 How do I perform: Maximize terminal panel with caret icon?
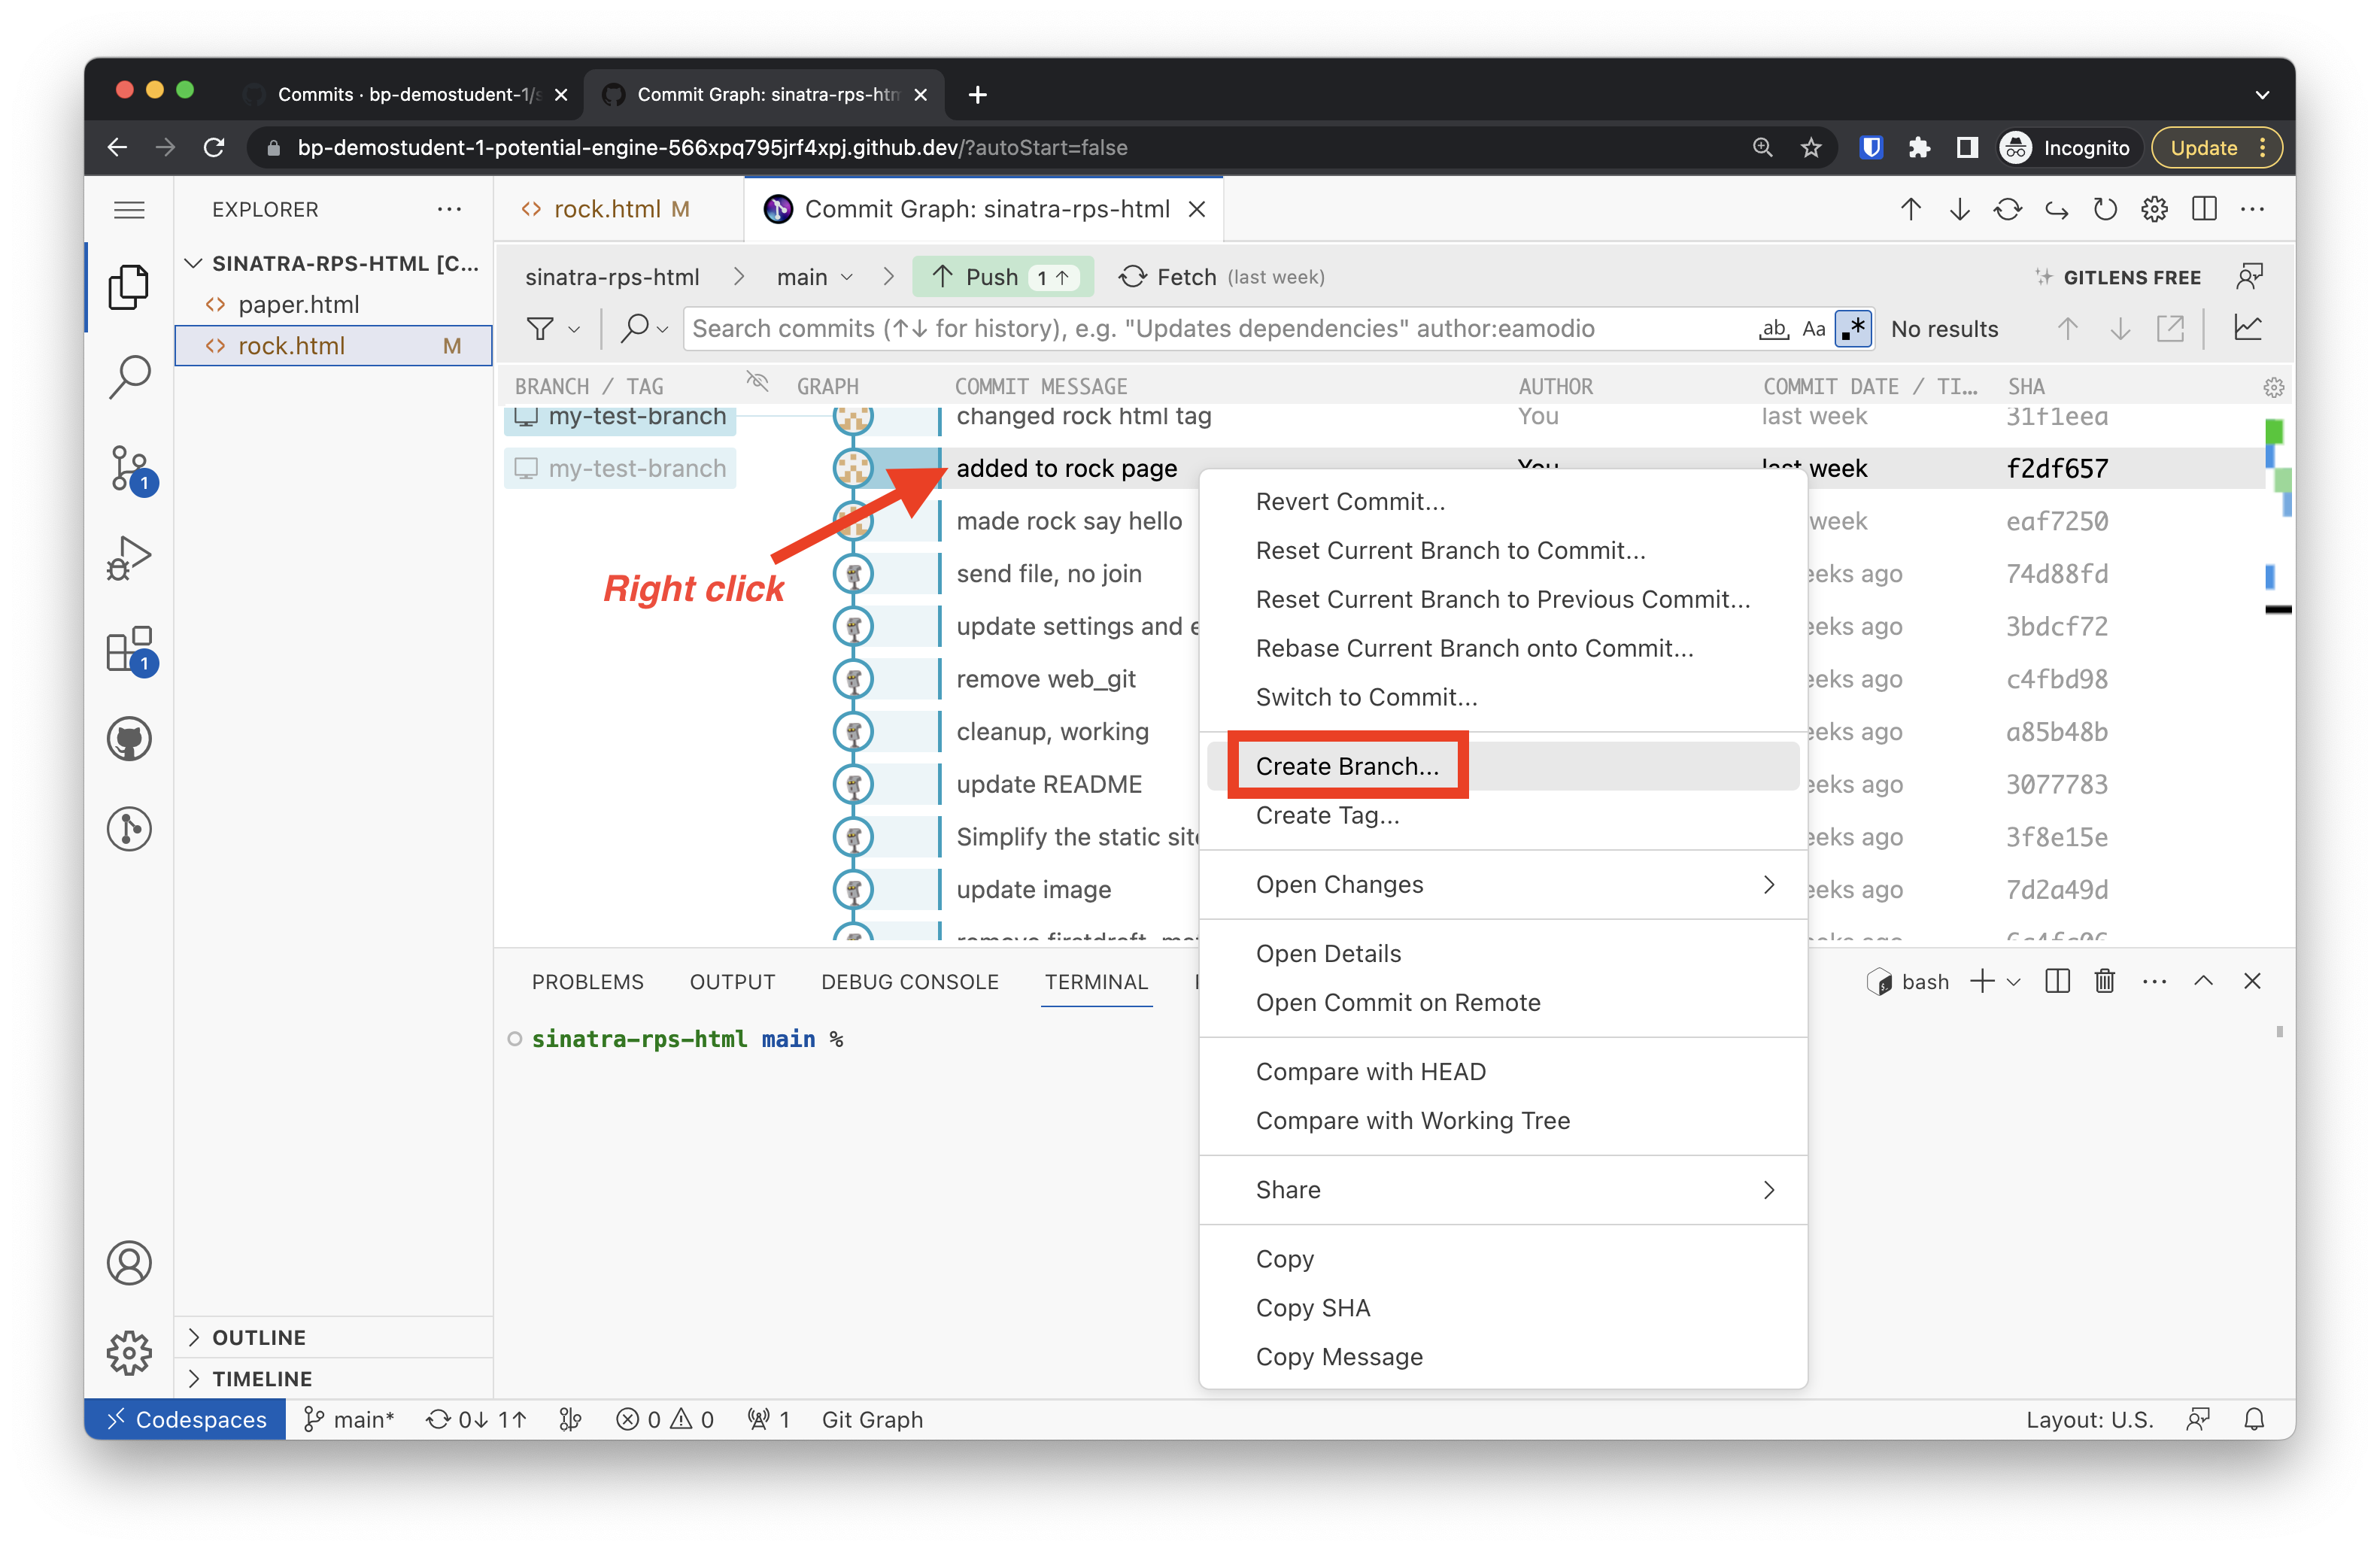(2203, 981)
